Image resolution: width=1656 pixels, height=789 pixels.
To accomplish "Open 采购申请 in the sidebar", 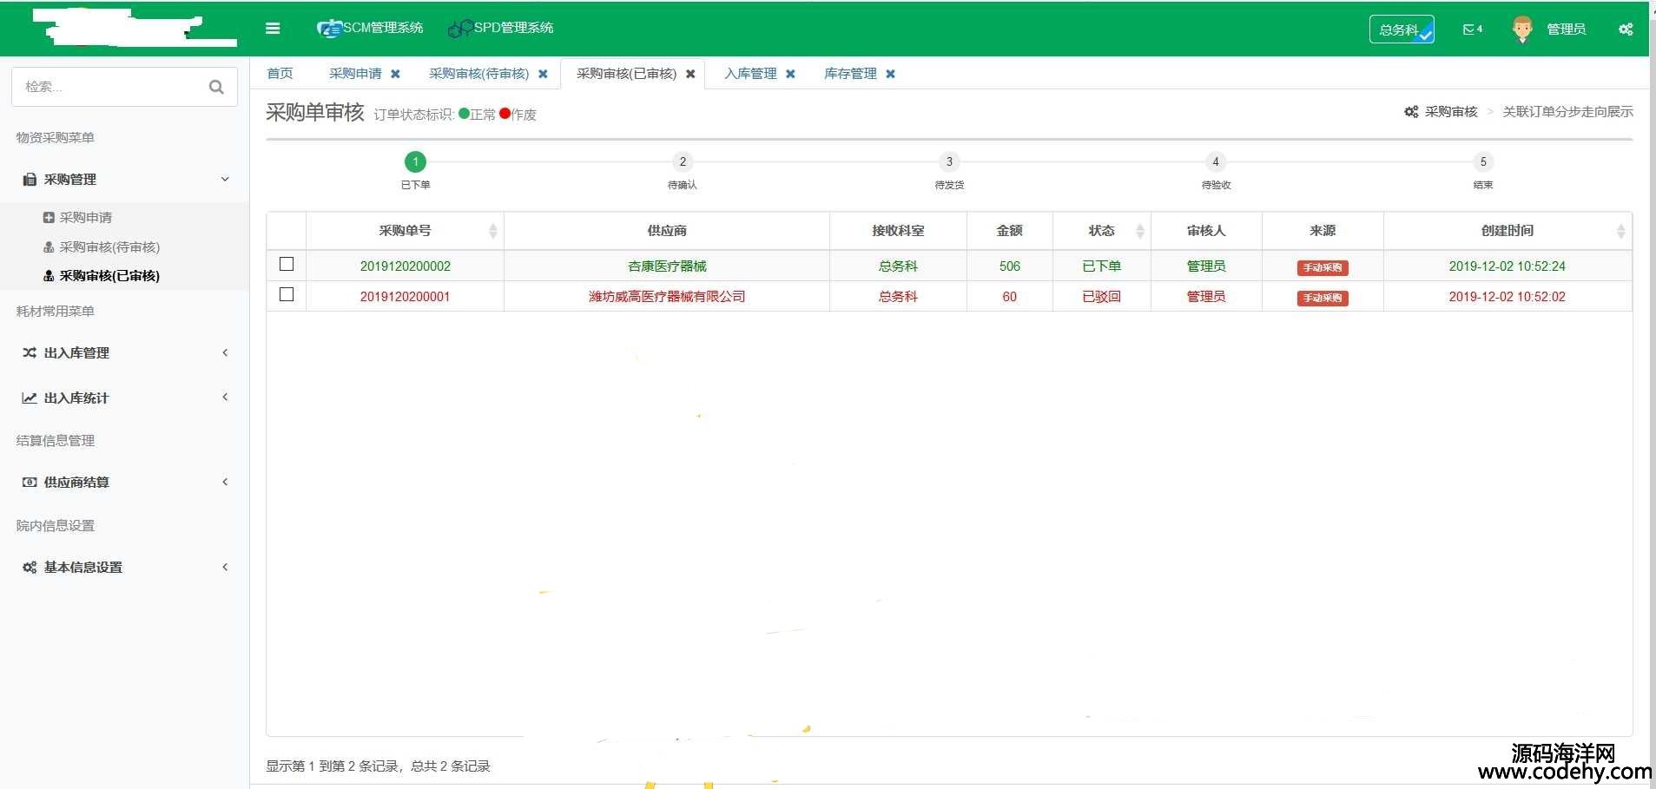I will tap(85, 218).
